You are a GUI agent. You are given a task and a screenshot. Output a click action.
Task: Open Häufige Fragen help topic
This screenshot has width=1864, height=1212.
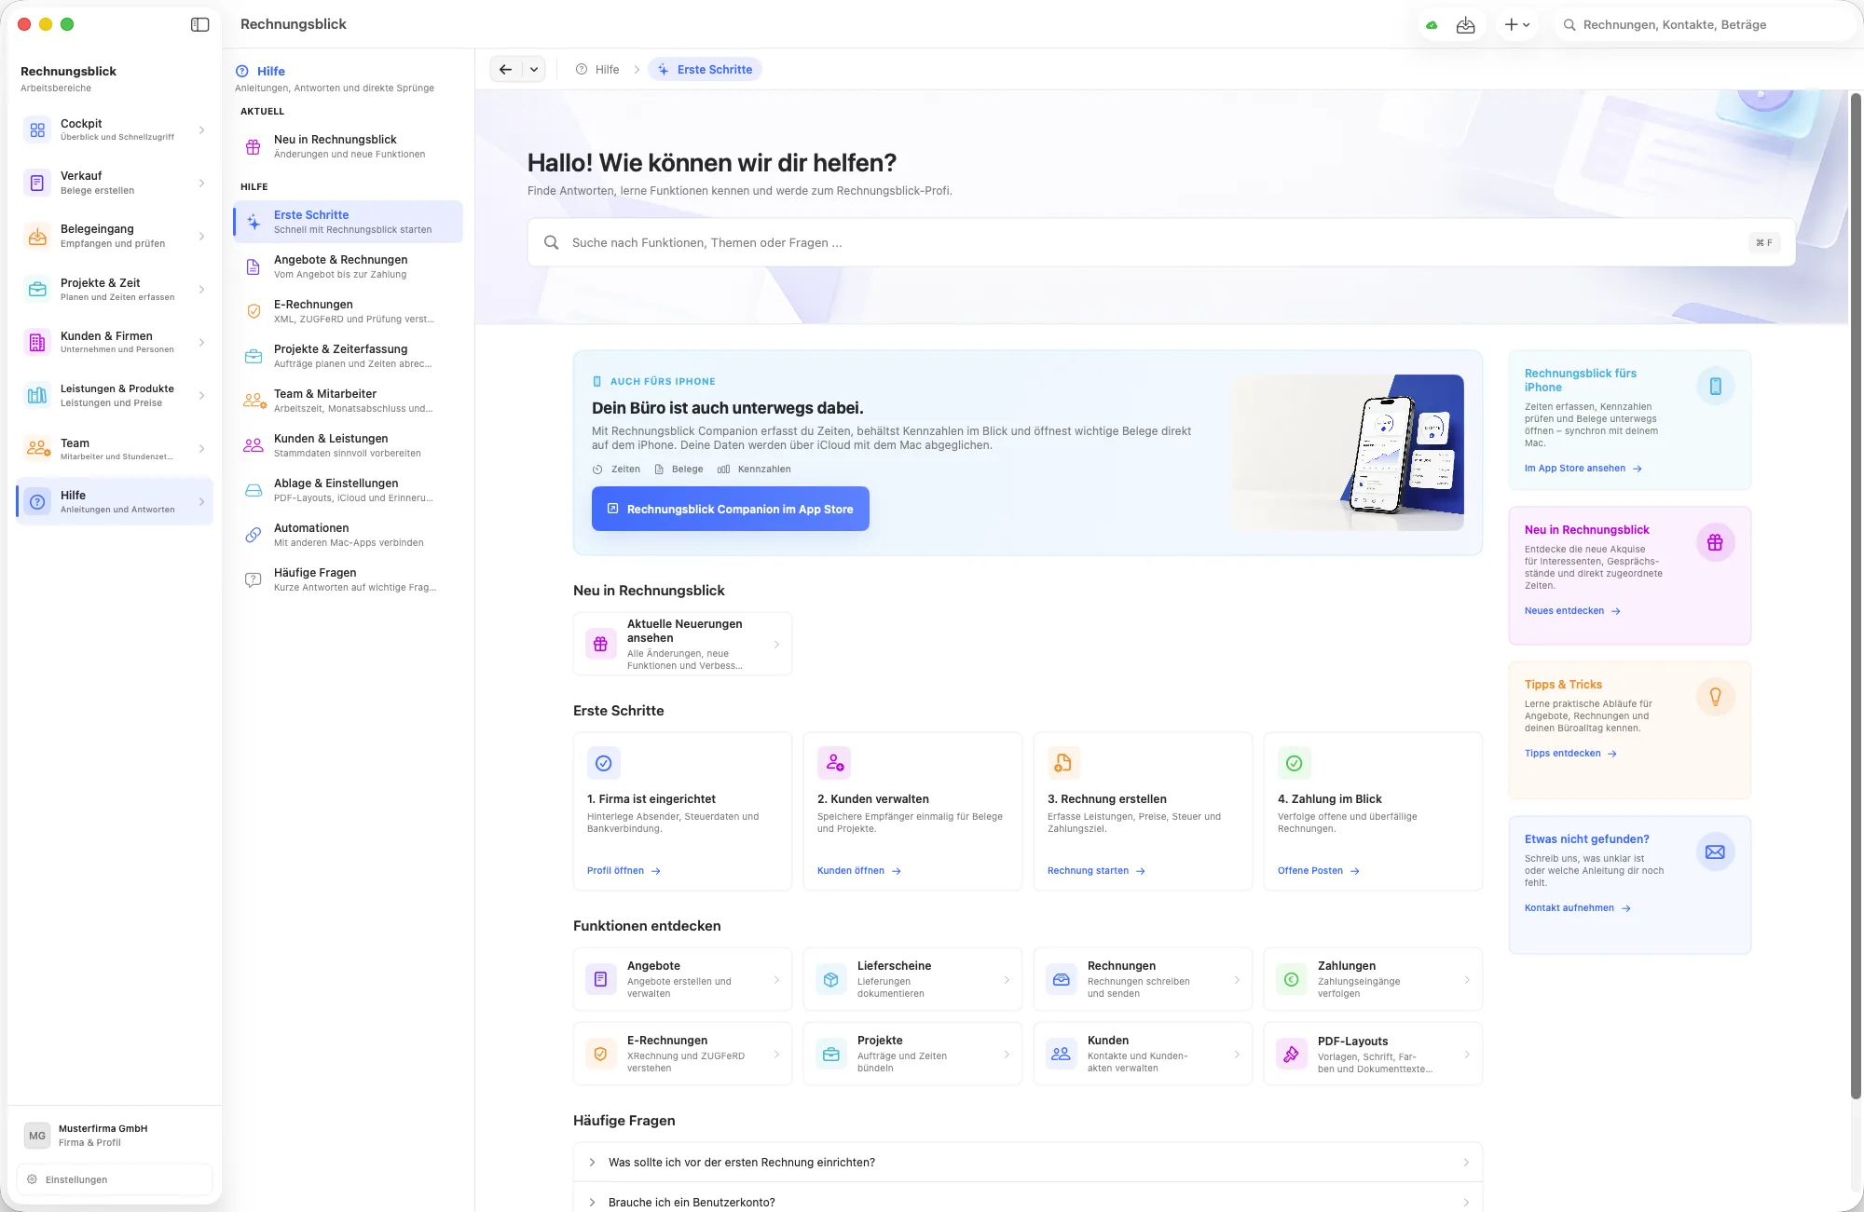tap(348, 579)
